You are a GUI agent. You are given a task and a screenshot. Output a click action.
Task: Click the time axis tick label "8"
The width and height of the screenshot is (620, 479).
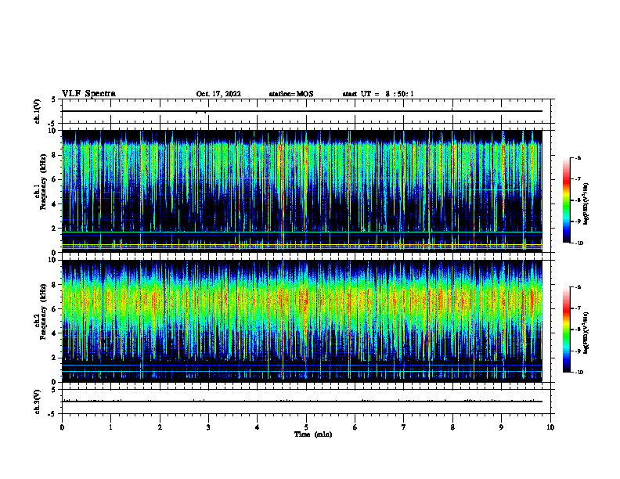click(x=452, y=427)
